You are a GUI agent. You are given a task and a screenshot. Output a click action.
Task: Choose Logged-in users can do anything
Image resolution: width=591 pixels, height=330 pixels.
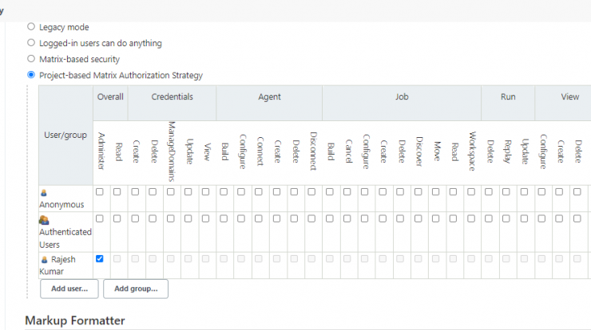31,43
